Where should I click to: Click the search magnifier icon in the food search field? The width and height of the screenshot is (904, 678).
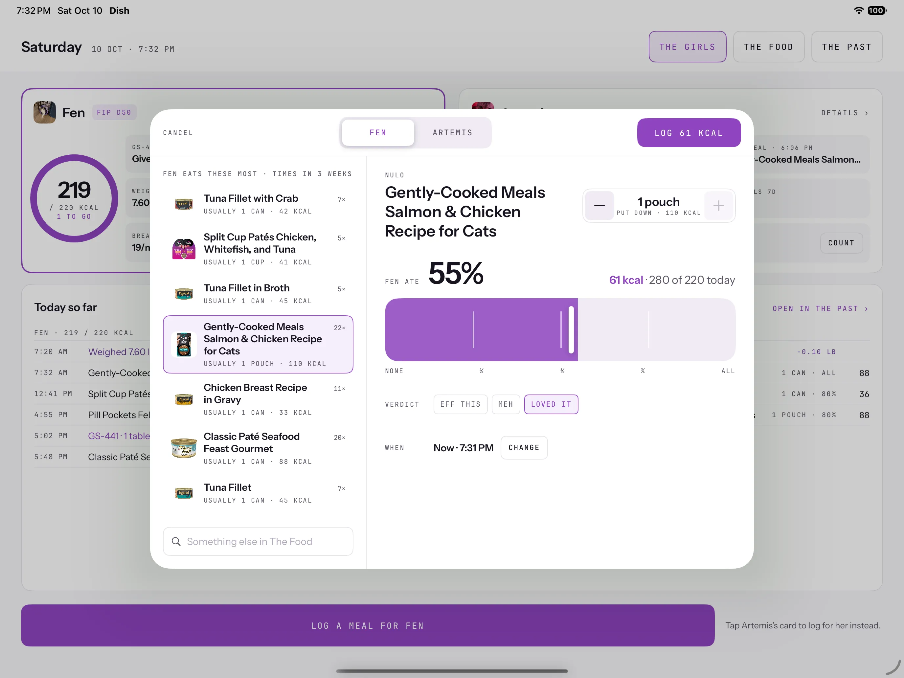(x=176, y=541)
